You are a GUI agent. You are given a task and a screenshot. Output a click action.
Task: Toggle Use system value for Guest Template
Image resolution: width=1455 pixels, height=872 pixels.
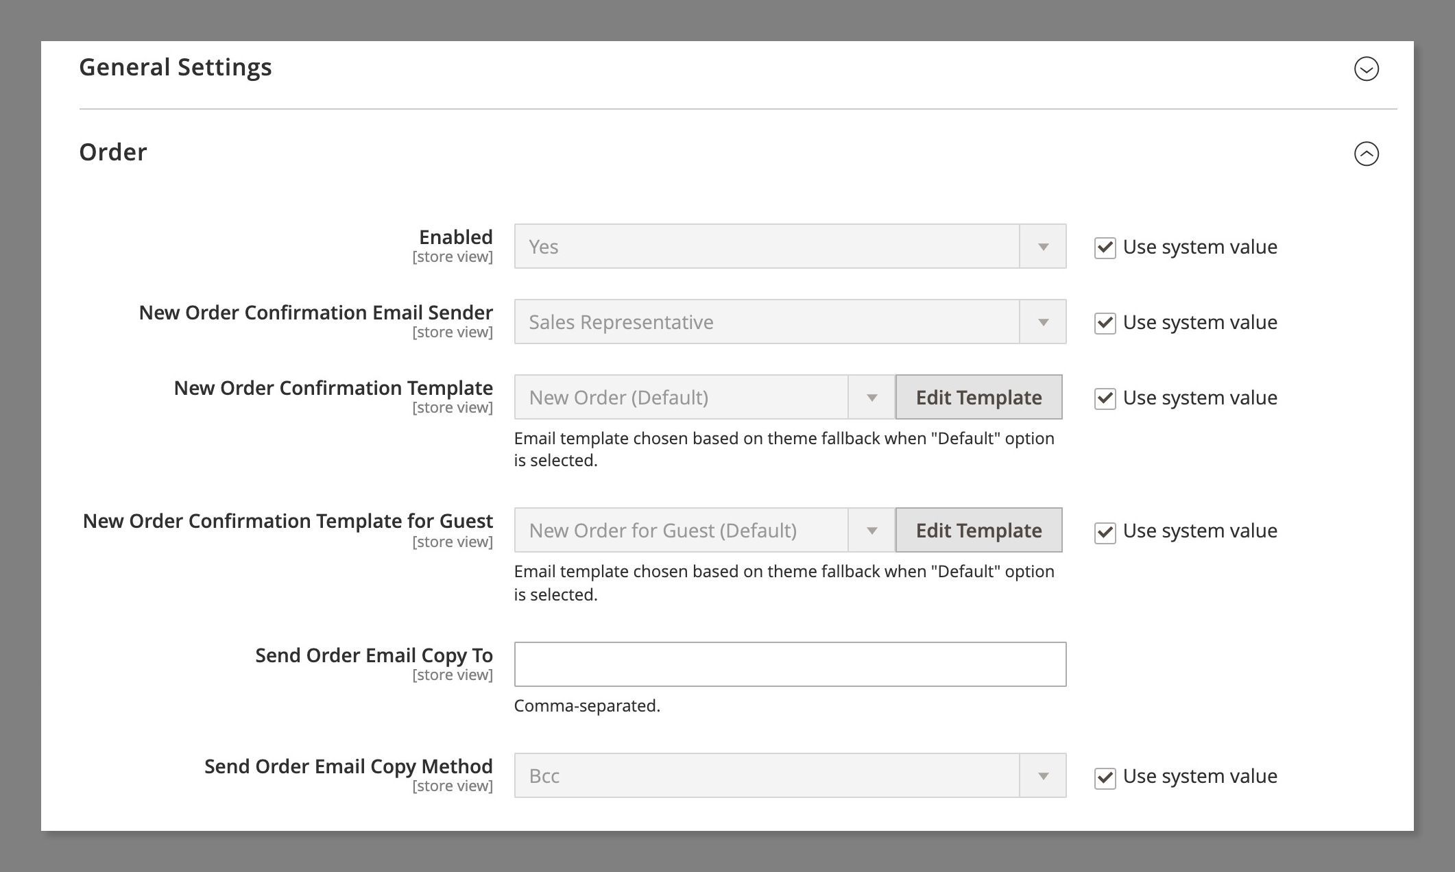tap(1105, 532)
